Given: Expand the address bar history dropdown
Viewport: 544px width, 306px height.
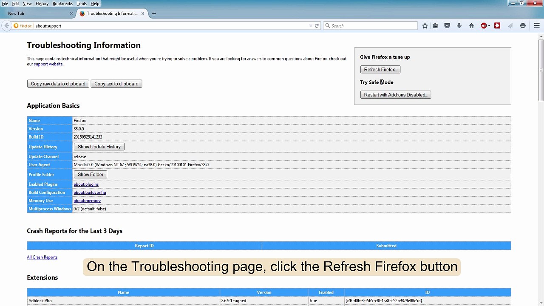Looking at the screenshot, I should click(311, 26).
